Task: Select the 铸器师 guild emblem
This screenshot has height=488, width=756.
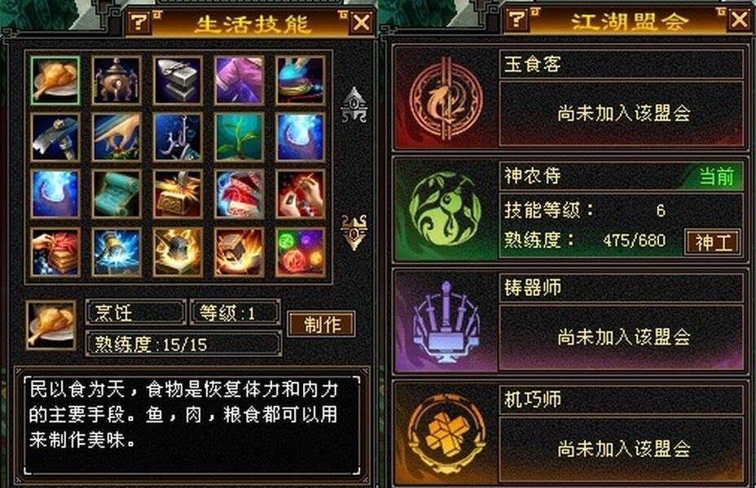Action: tap(446, 321)
